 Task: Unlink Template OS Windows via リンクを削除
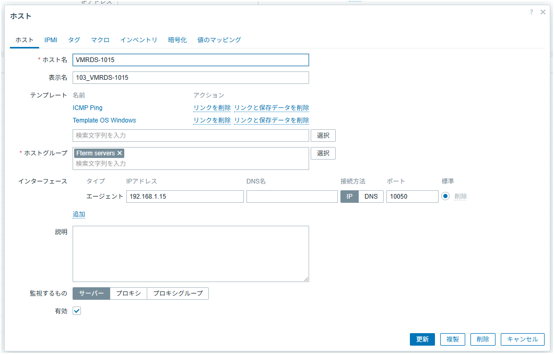coord(211,120)
